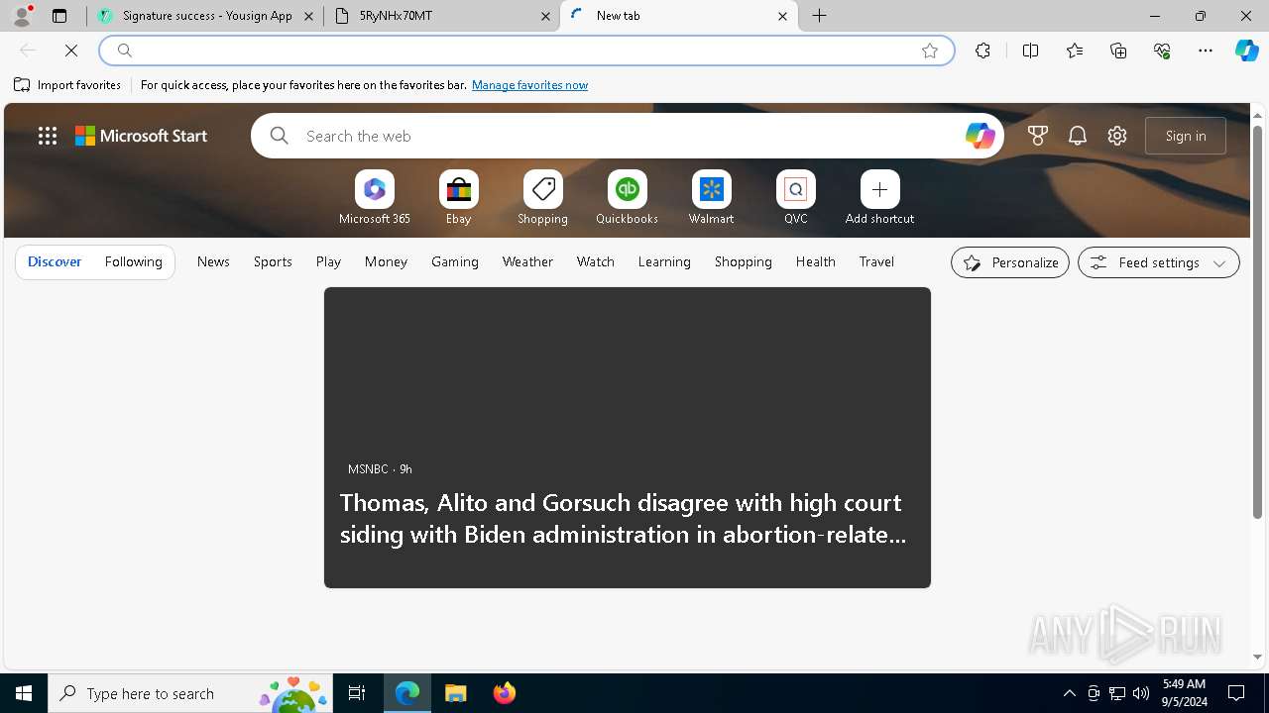Open the Shopping category in feed navigation

(x=744, y=261)
